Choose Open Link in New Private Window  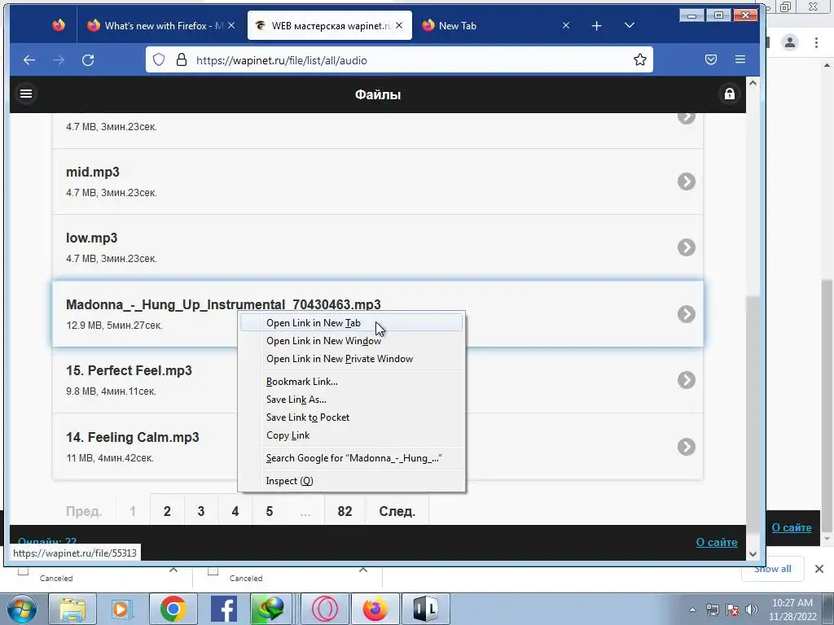(351, 359)
